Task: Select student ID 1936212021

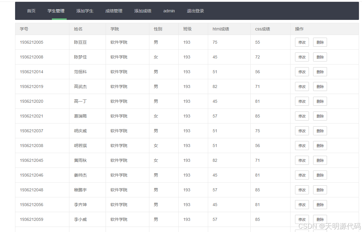Action: 32,116
